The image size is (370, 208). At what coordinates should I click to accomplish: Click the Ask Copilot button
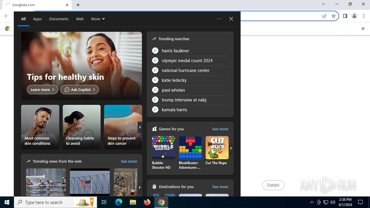pyautogui.click(x=79, y=90)
